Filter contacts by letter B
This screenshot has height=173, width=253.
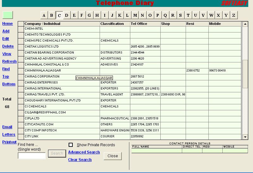52,15
